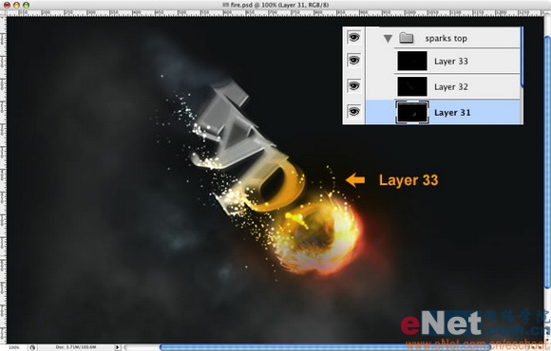Click the horizontal scrollbar thumb
Viewport: 551px width, 351px height.
coord(325,347)
